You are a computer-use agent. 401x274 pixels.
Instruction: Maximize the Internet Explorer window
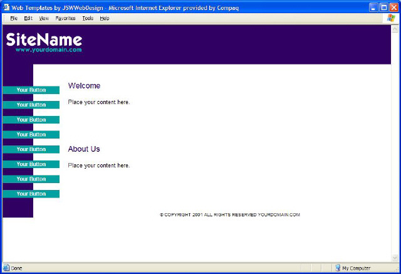point(383,7)
